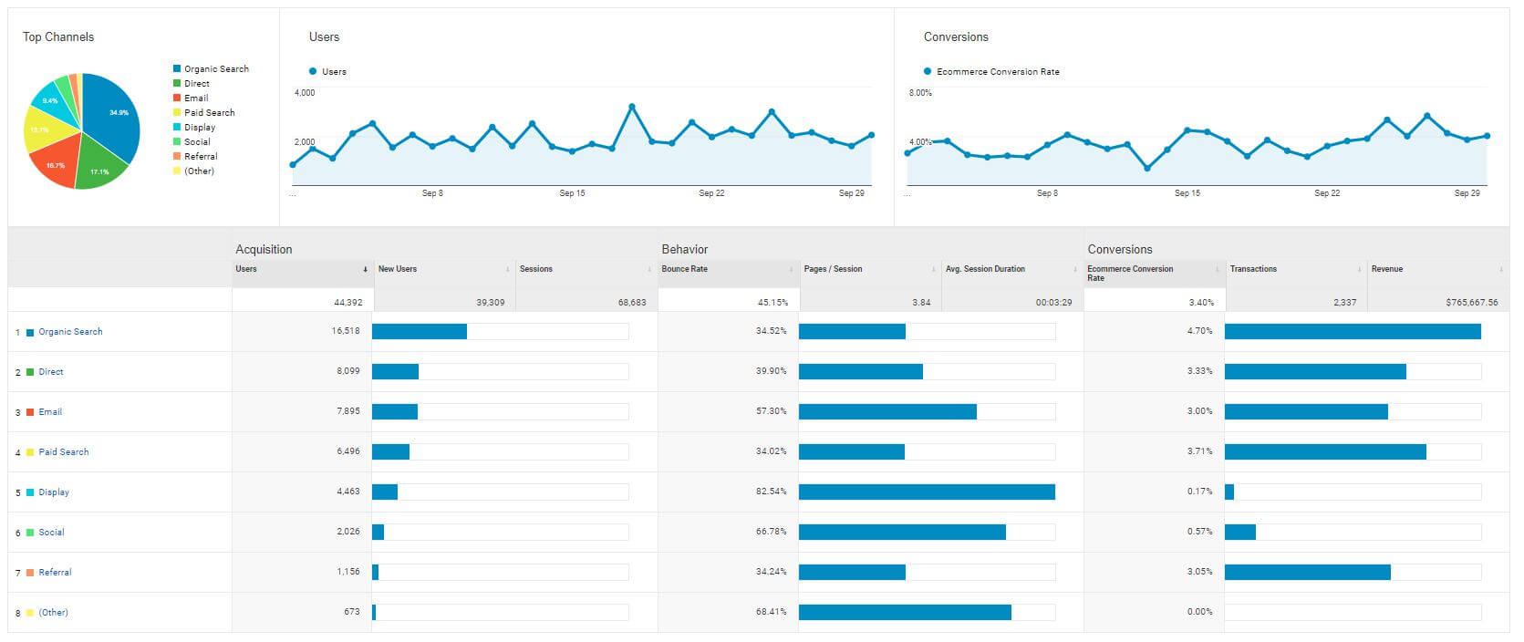1524x642 pixels.
Task: Click Organic Search row color square
Action: point(30,333)
